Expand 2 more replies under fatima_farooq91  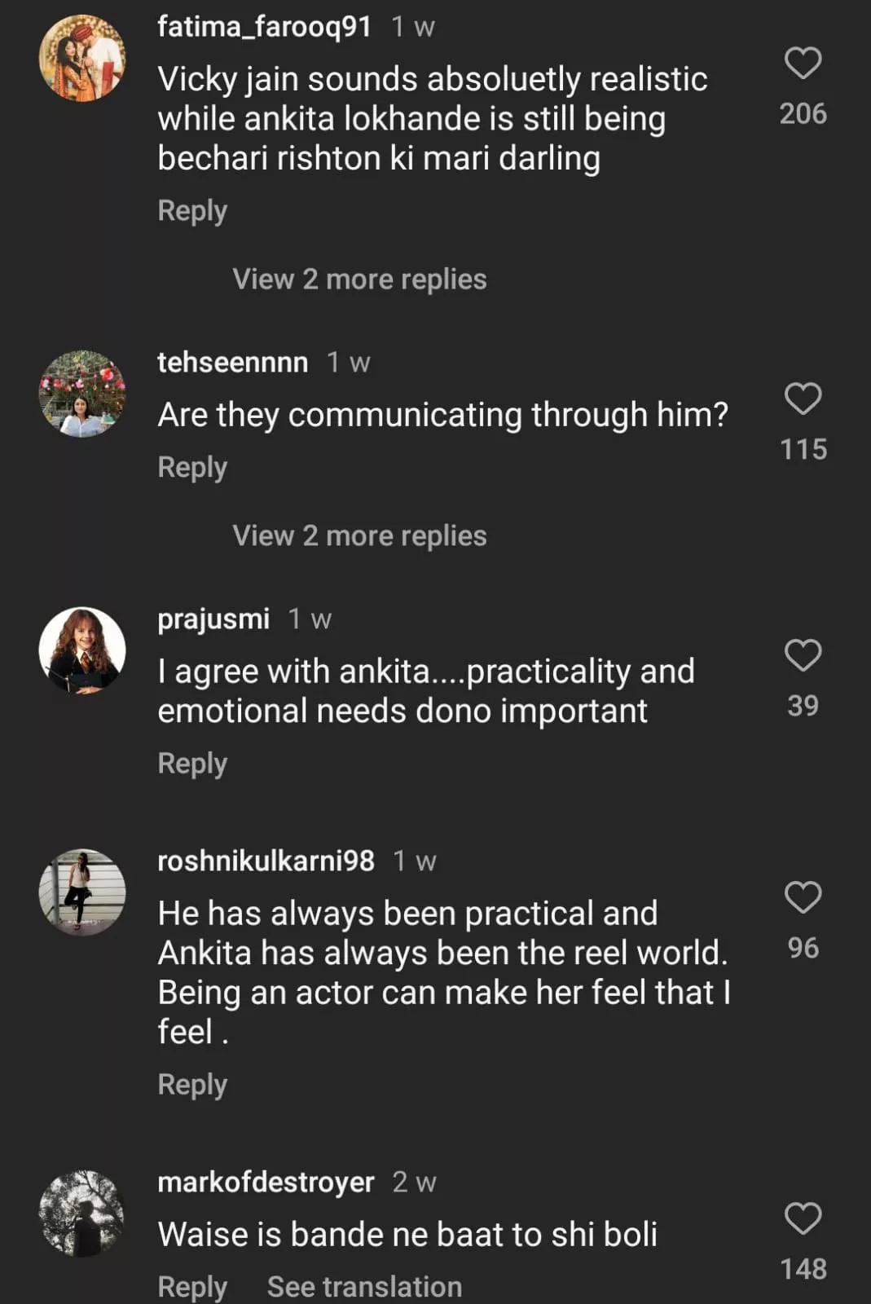359,280
